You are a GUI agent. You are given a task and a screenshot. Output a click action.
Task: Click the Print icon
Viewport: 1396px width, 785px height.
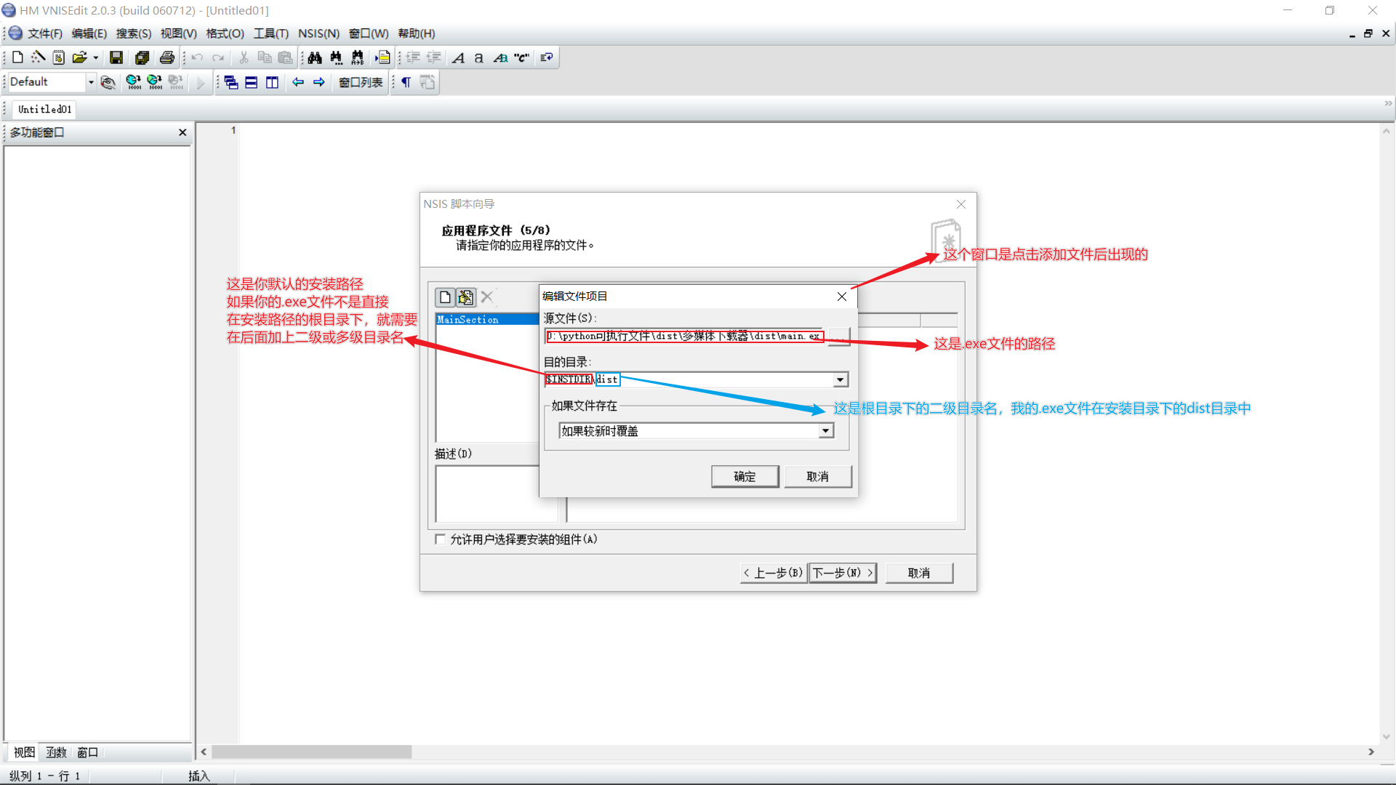[x=167, y=57]
